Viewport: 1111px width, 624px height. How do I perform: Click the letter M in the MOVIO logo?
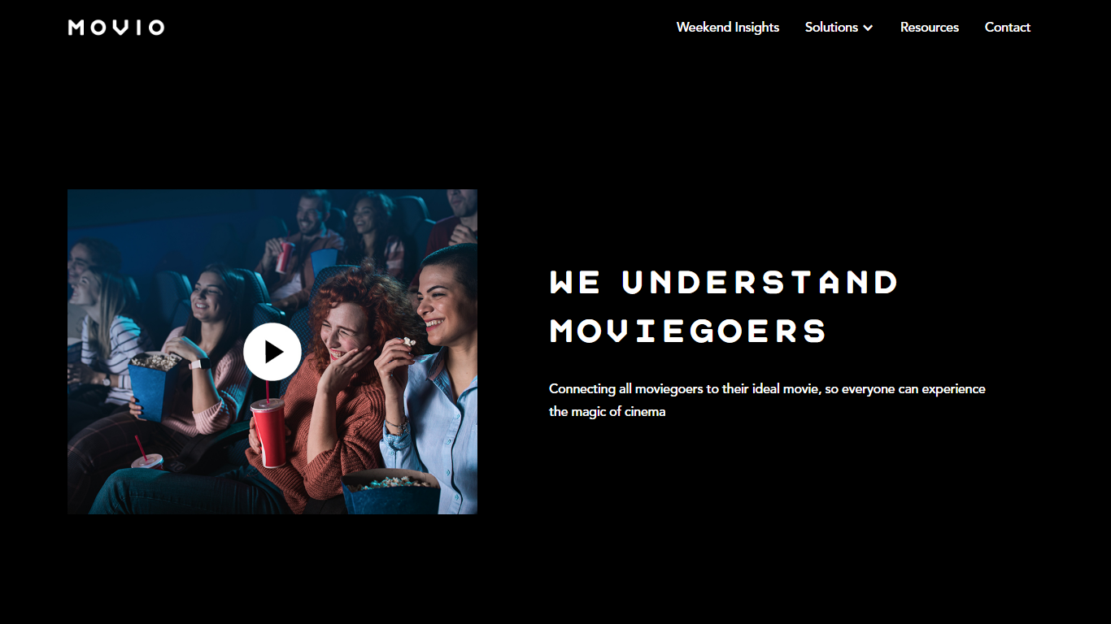click(x=76, y=28)
